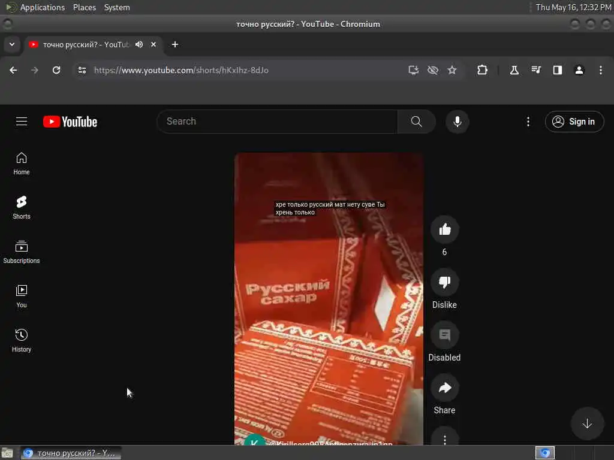
Task: Dislike this Short
Action: coord(444,282)
